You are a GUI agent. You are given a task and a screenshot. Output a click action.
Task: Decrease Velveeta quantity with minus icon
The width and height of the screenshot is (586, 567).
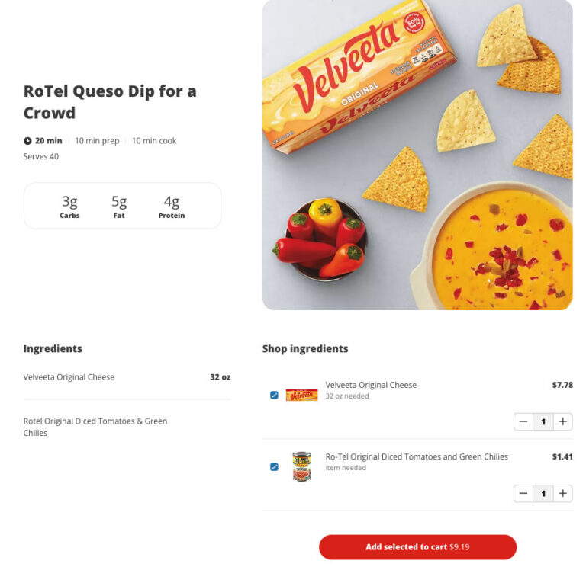pos(523,421)
